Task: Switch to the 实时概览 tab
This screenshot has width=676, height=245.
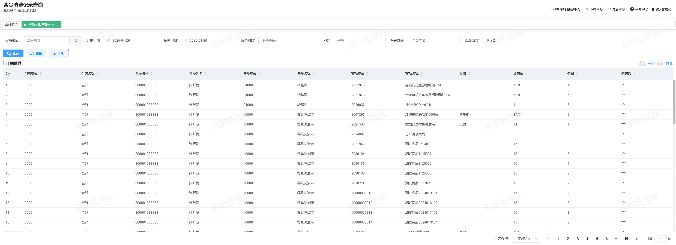Action: pyautogui.click(x=11, y=25)
